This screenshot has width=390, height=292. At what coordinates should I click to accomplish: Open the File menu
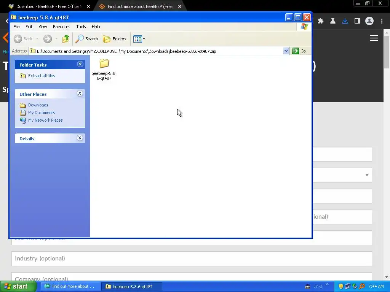pos(16,27)
